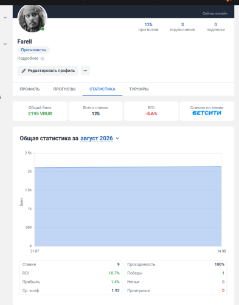239x305 pixels.
Task: Click the Подробнее link
Action: (x=28, y=59)
